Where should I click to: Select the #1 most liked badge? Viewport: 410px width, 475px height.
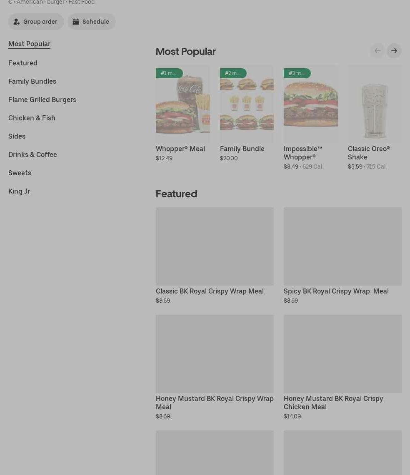click(169, 73)
